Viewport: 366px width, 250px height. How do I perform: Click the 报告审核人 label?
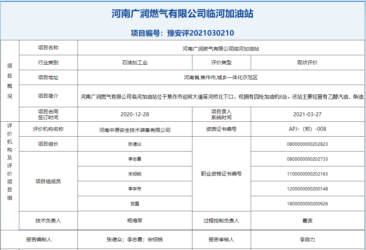coord(221,239)
